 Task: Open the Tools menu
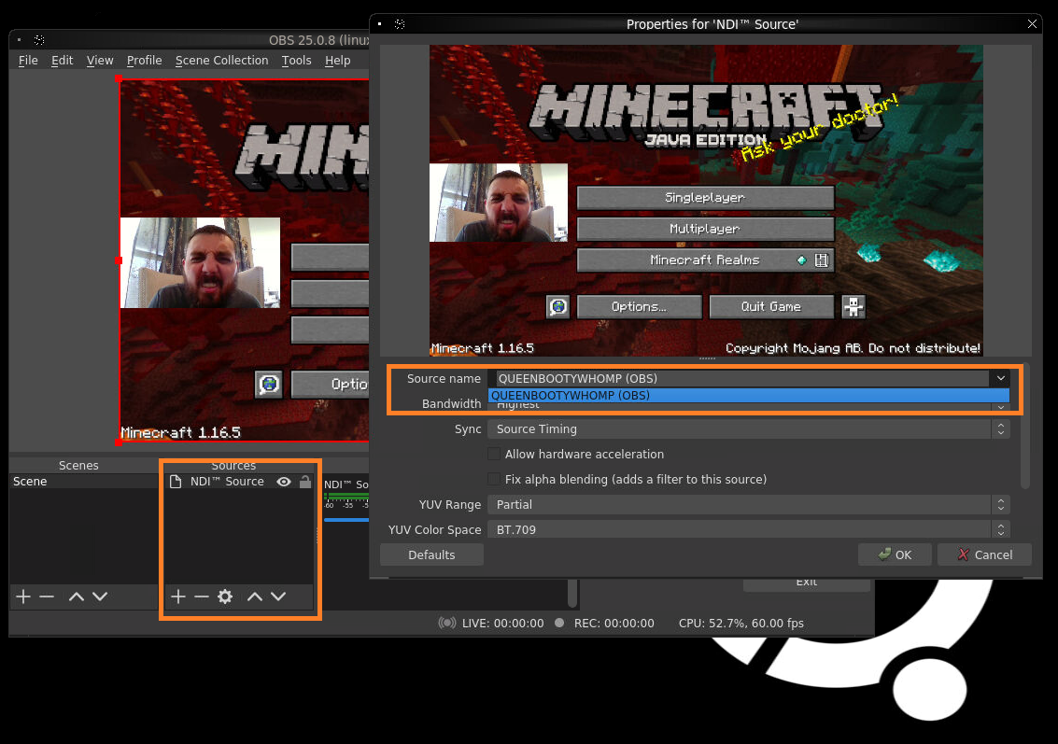click(x=296, y=60)
